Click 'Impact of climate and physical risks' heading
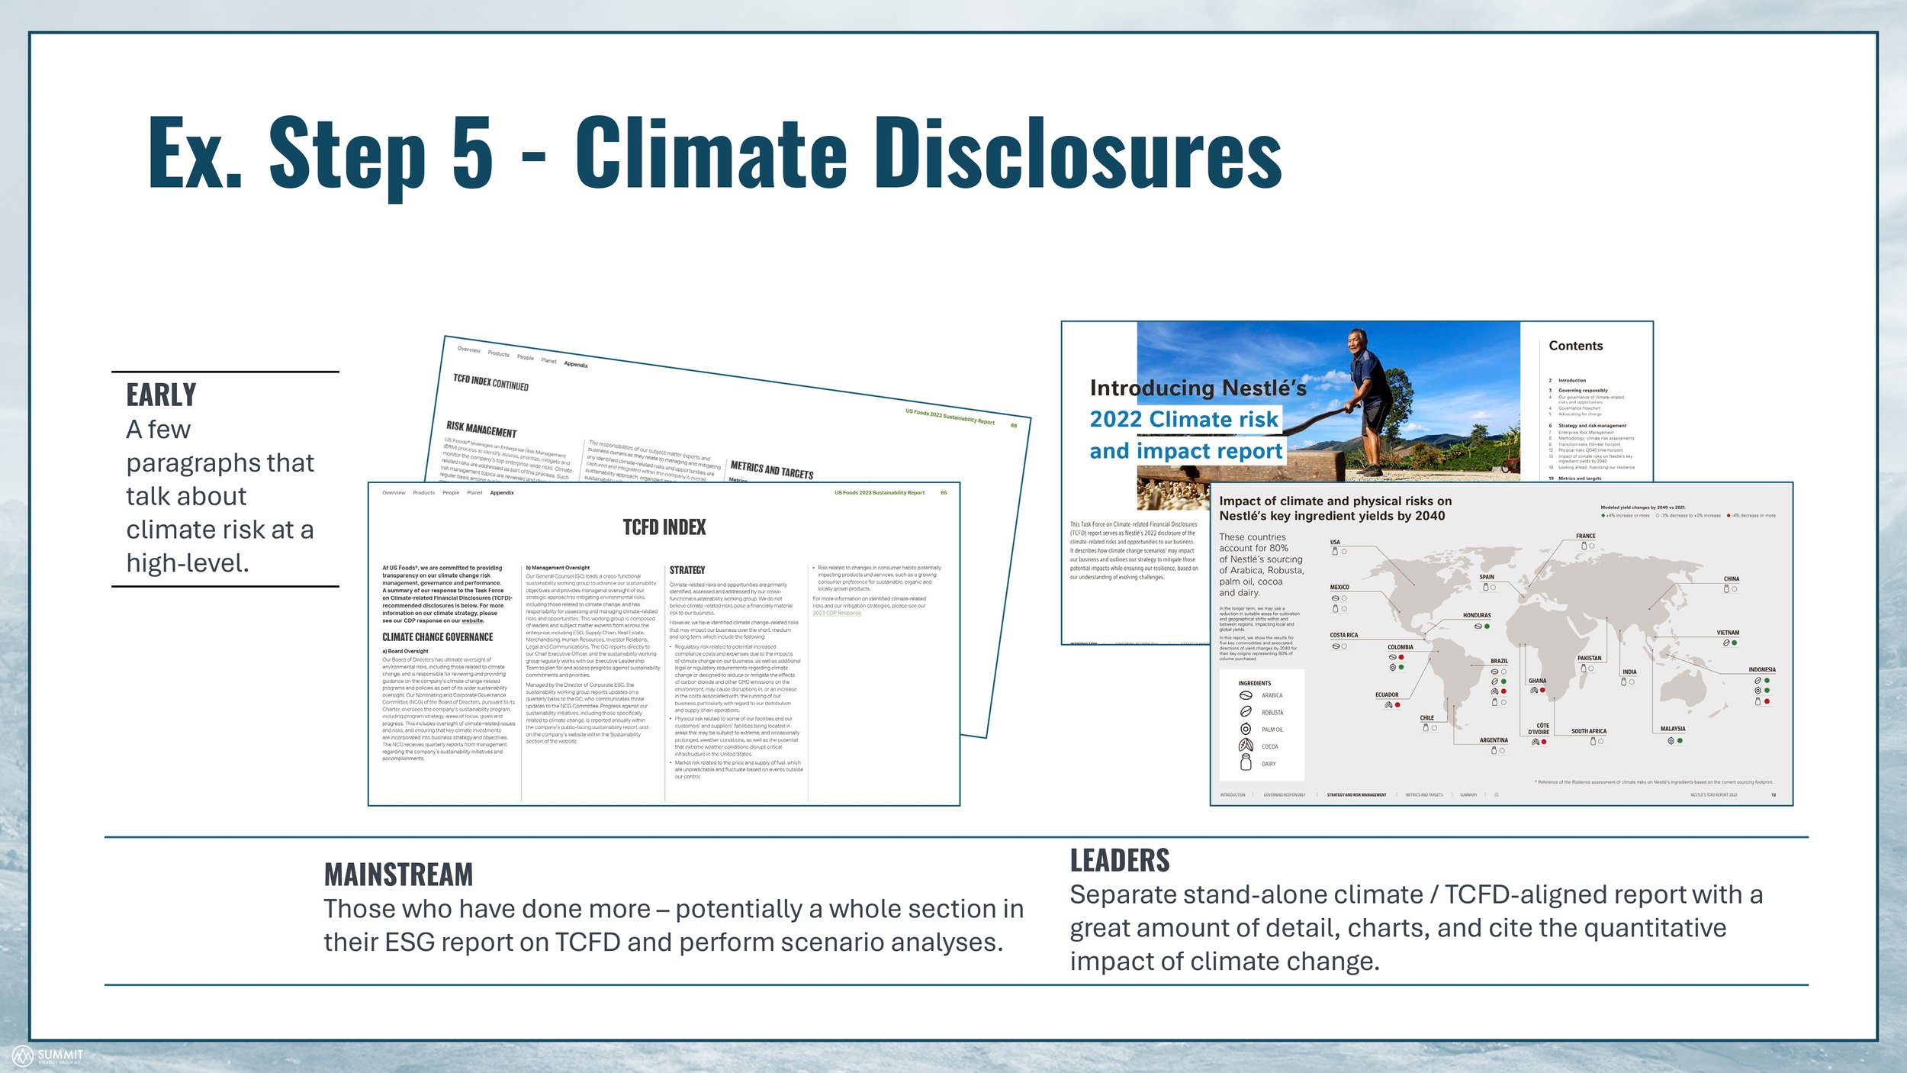This screenshot has height=1073, width=1907. click(x=1335, y=508)
